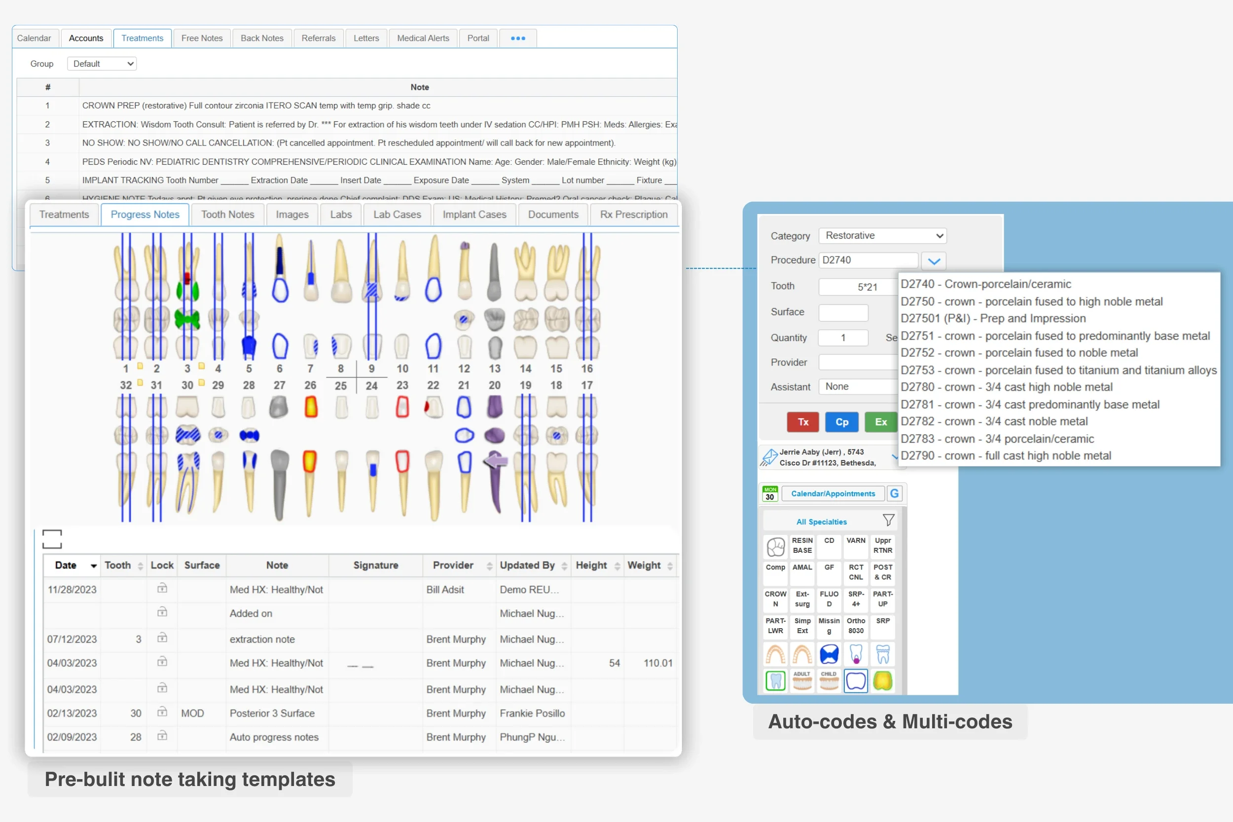Screen dimensions: 1233x822
Task: Click the blue missing-tooth bowtie icon
Action: (830, 654)
